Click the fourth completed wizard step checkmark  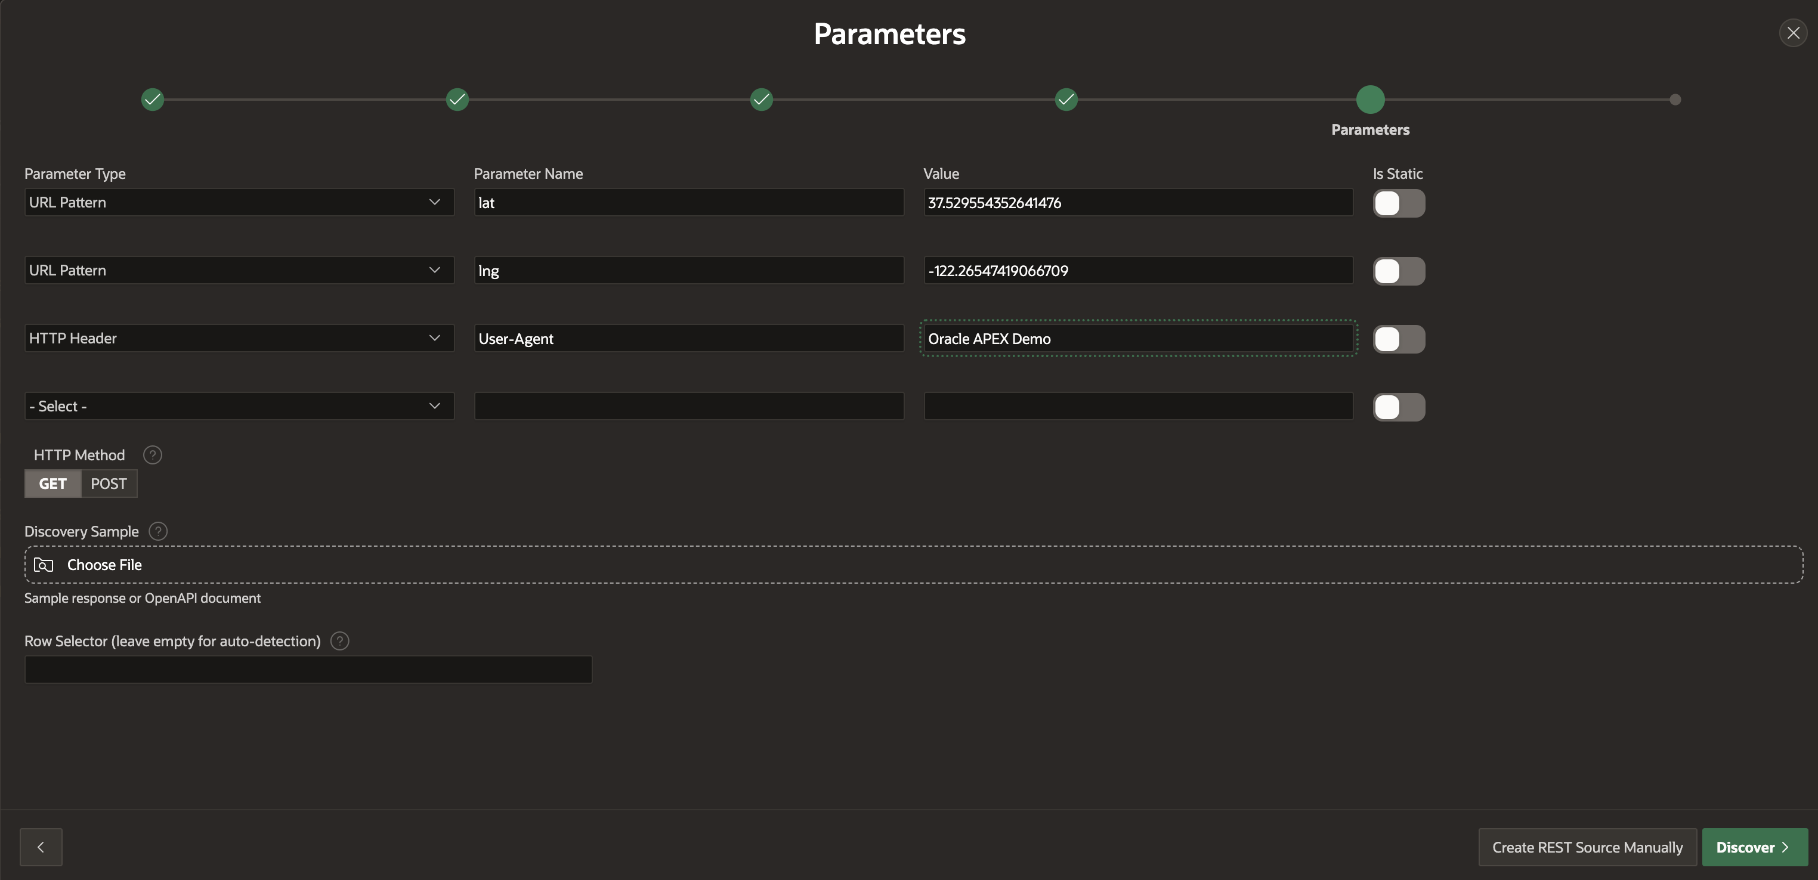[1066, 100]
